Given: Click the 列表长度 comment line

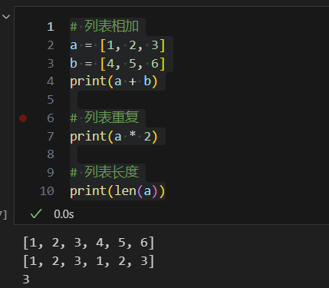Looking at the screenshot, I should coord(104,172).
